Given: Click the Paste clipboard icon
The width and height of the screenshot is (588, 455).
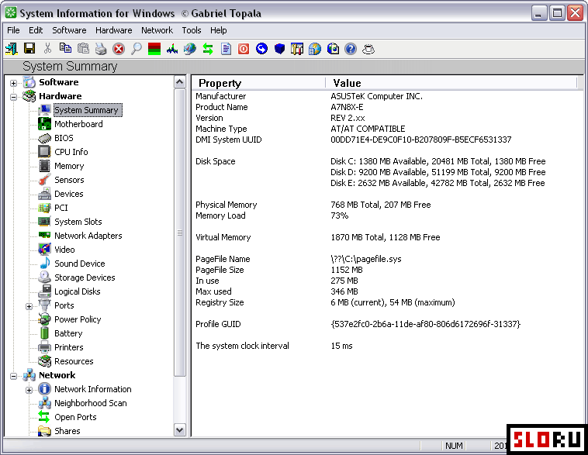Looking at the screenshot, I should tap(83, 48).
